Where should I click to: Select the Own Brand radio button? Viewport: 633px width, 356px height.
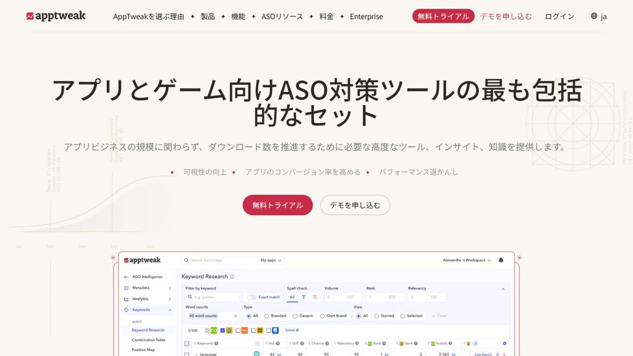tap(322, 316)
